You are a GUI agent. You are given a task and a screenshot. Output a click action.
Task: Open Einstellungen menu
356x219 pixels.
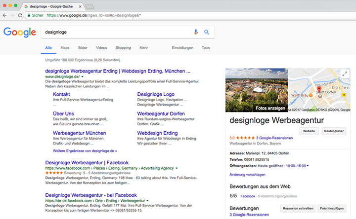pos(182,48)
